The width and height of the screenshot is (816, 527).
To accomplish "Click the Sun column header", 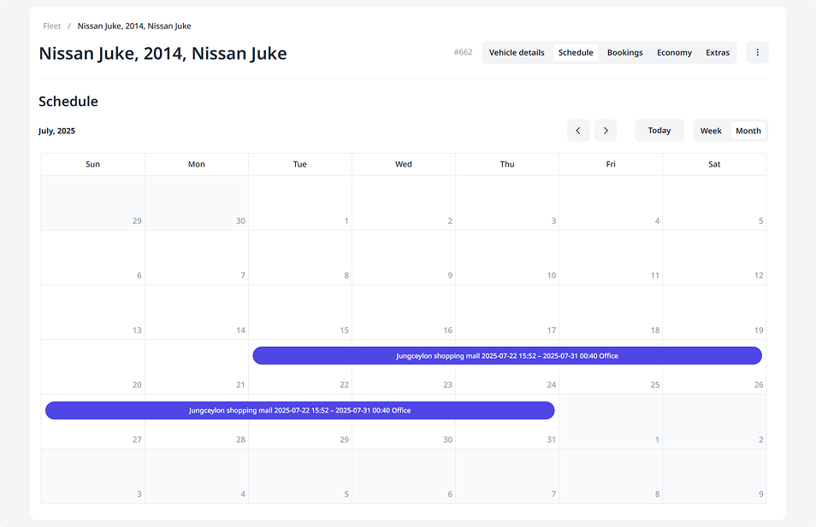I will tap(92, 164).
